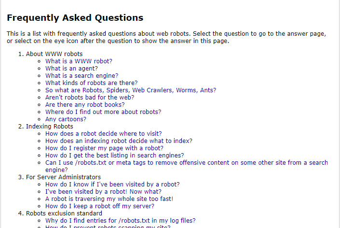Click the "What is an agent?" question
The image size is (340, 228).
click(x=71, y=69)
